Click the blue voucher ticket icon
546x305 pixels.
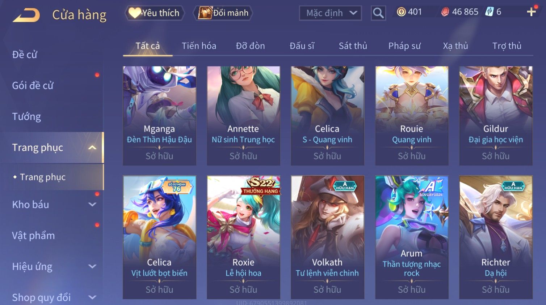pyautogui.click(x=490, y=12)
